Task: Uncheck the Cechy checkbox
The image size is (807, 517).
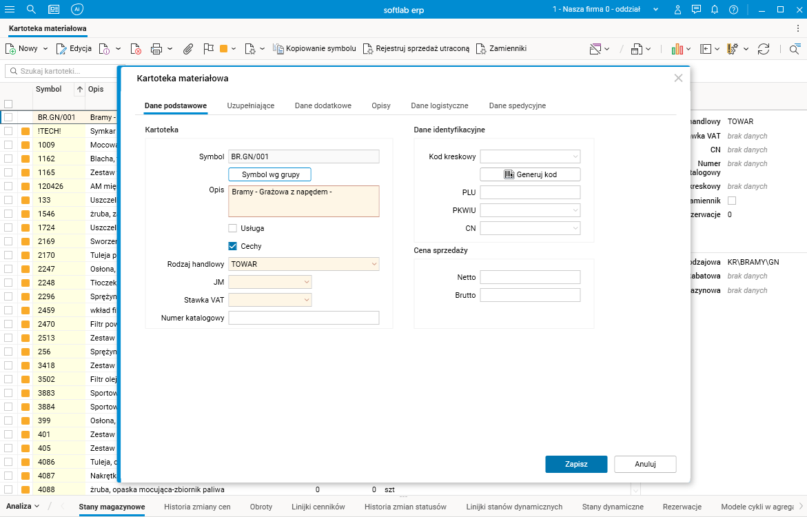Action: (233, 246)
